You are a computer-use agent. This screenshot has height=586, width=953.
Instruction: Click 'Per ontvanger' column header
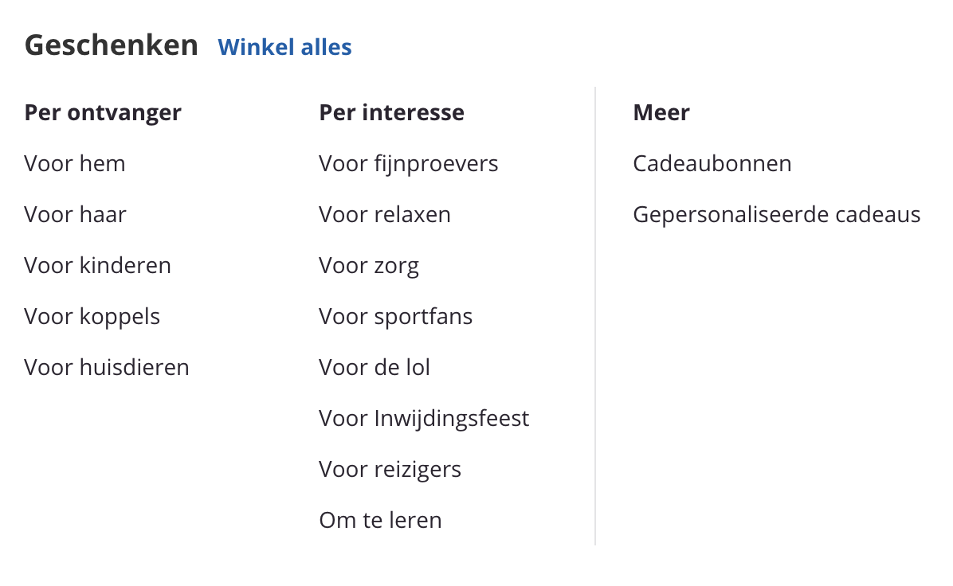[103, 113]
